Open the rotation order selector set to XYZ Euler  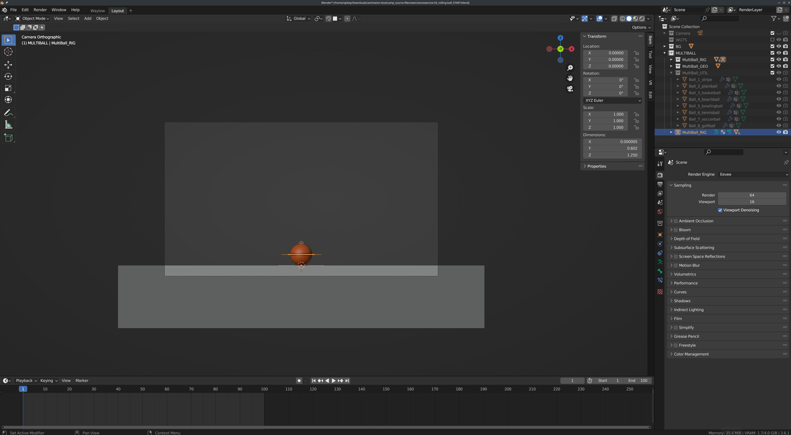click(x=612, y=100)
